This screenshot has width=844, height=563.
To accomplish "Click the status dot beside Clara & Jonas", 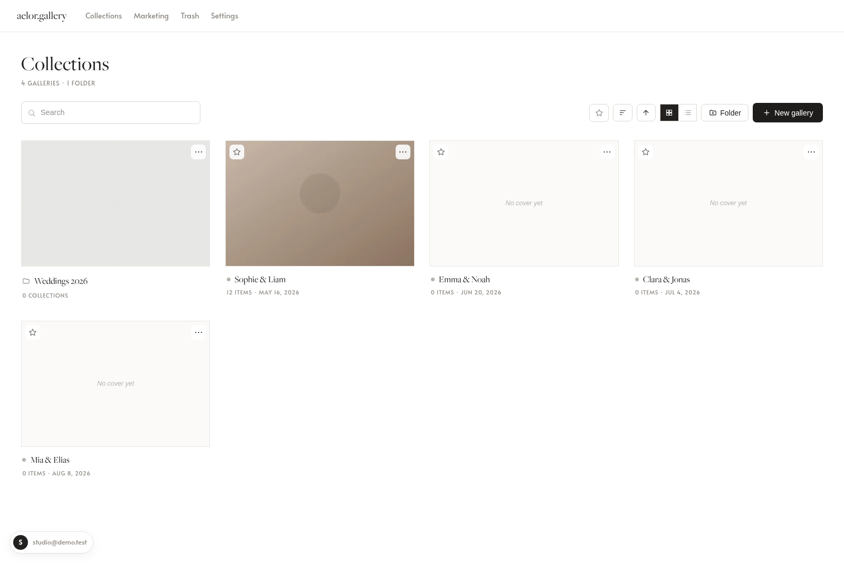I will (637, 280).
